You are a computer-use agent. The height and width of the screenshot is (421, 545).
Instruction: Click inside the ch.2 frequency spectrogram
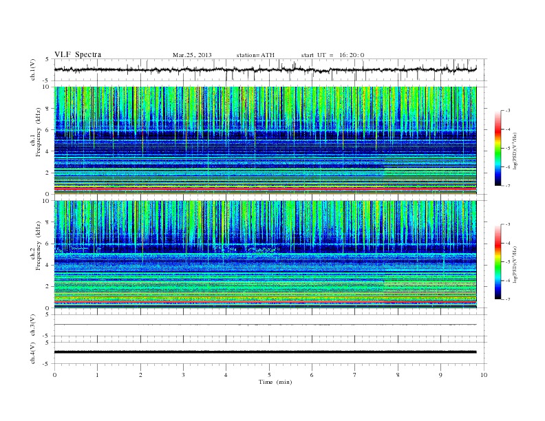(265, 254)
